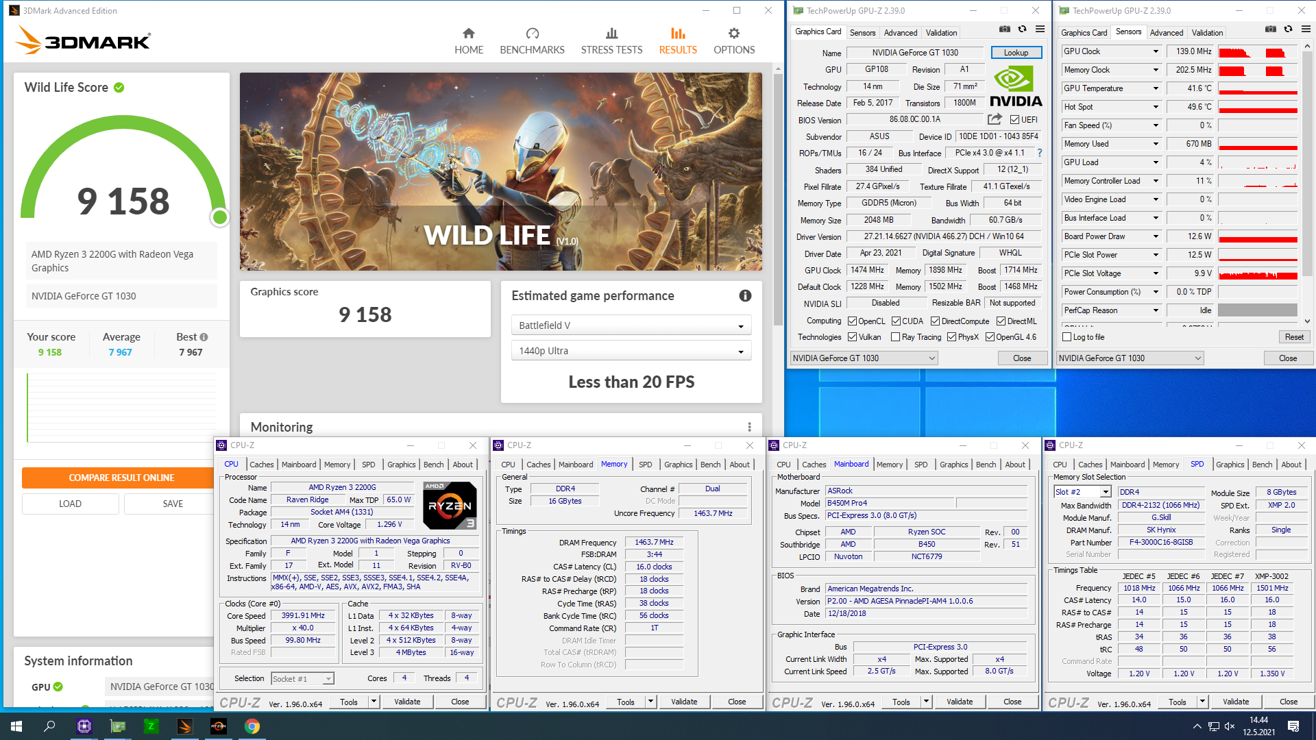Toggle the DirectCompute checkbox
Image resolution: width=1316 pixels, height=740 pixels.
click(x=935, y=321)
